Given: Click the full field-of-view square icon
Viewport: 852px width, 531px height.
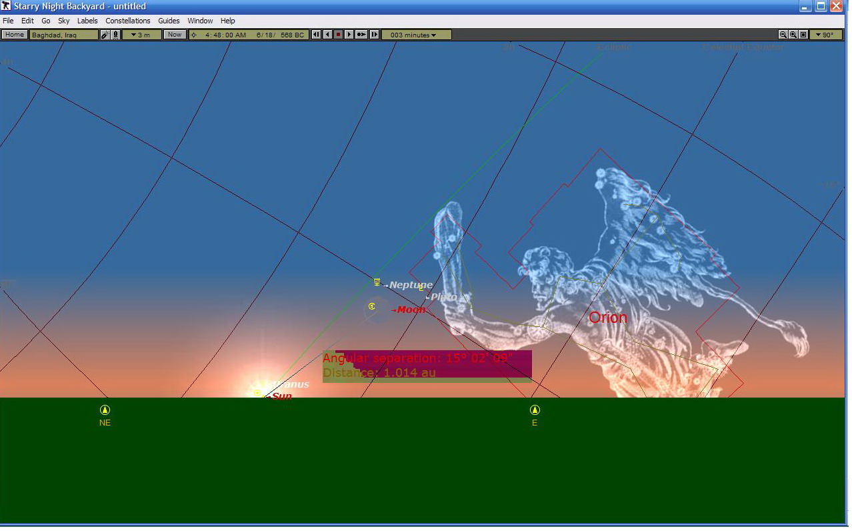Looking at the screenshot, I should [x=803, y=35].
